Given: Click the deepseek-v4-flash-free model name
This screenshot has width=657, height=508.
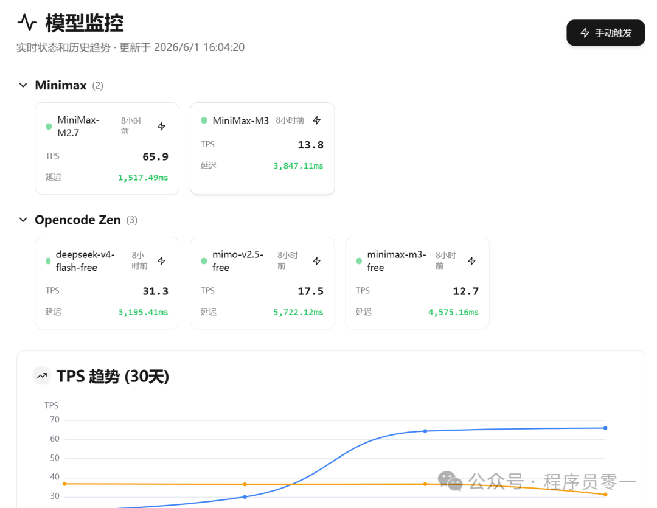Looking at the screenshot, I should point(85,261).
